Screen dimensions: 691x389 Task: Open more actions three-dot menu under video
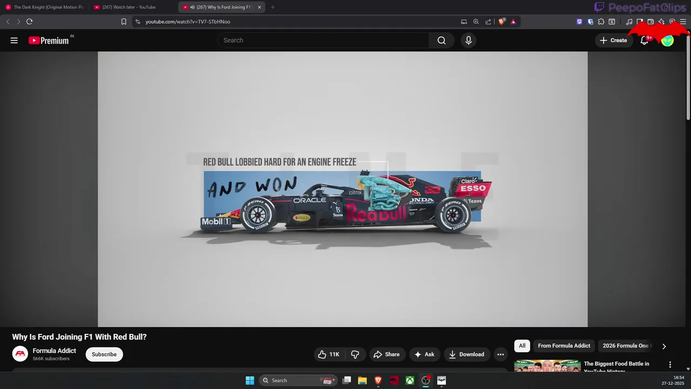[x=501, y=354]
